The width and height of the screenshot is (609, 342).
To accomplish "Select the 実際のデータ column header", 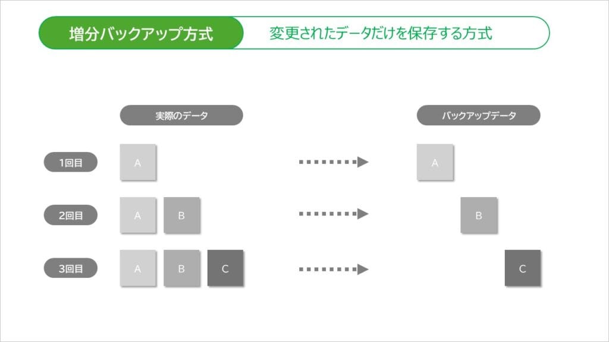I will click(x=181, y=115).
